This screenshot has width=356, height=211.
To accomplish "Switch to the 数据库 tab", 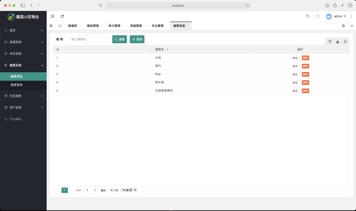I will click(x=73, y=26).
